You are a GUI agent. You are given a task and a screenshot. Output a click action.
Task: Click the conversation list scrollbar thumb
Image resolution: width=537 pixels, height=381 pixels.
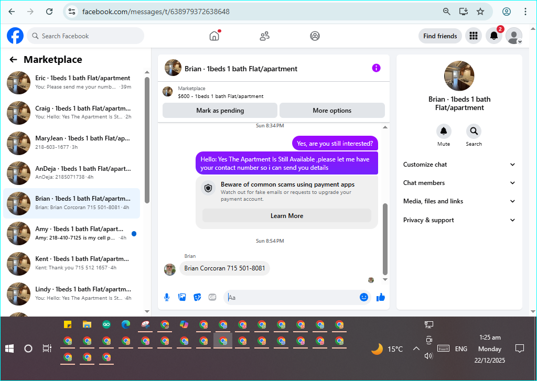pyautogui.click(x=147, y=140)
